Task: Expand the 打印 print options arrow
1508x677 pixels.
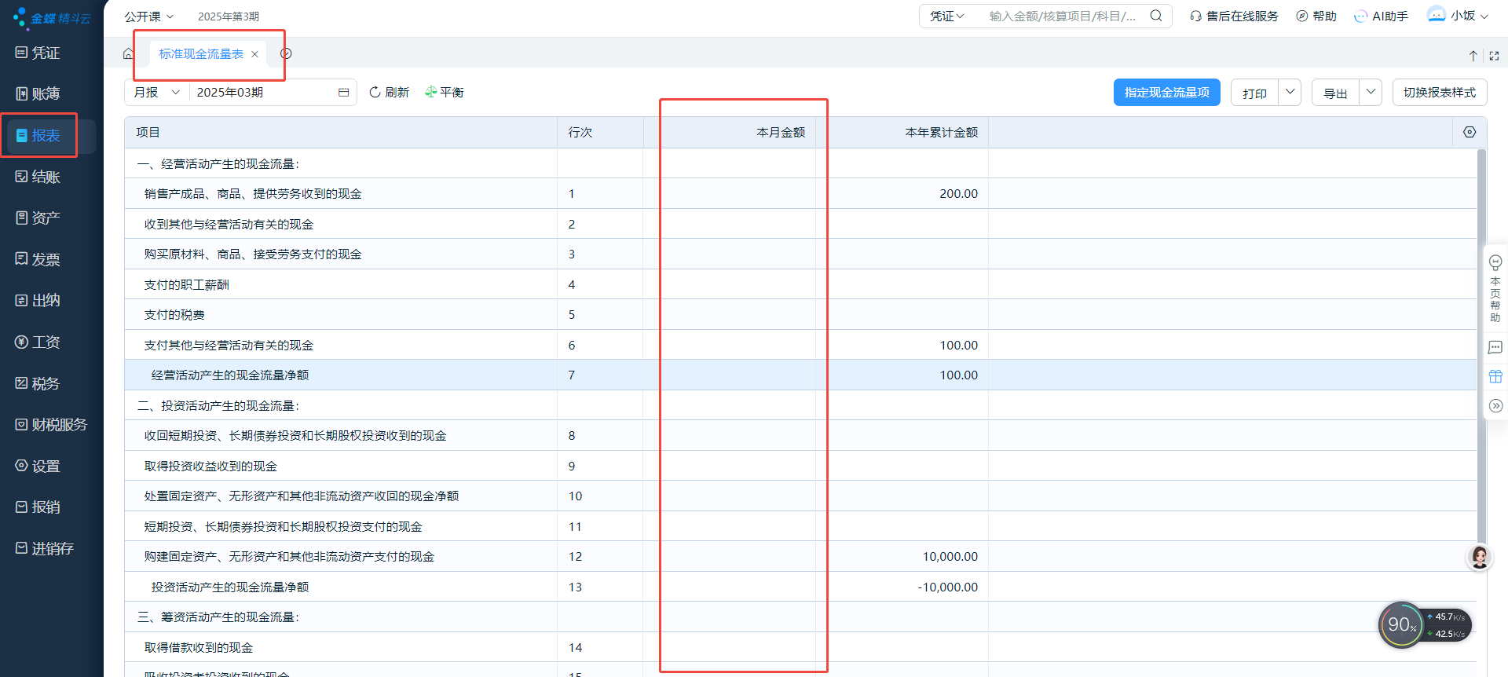Action: [x=1290, y=93]
